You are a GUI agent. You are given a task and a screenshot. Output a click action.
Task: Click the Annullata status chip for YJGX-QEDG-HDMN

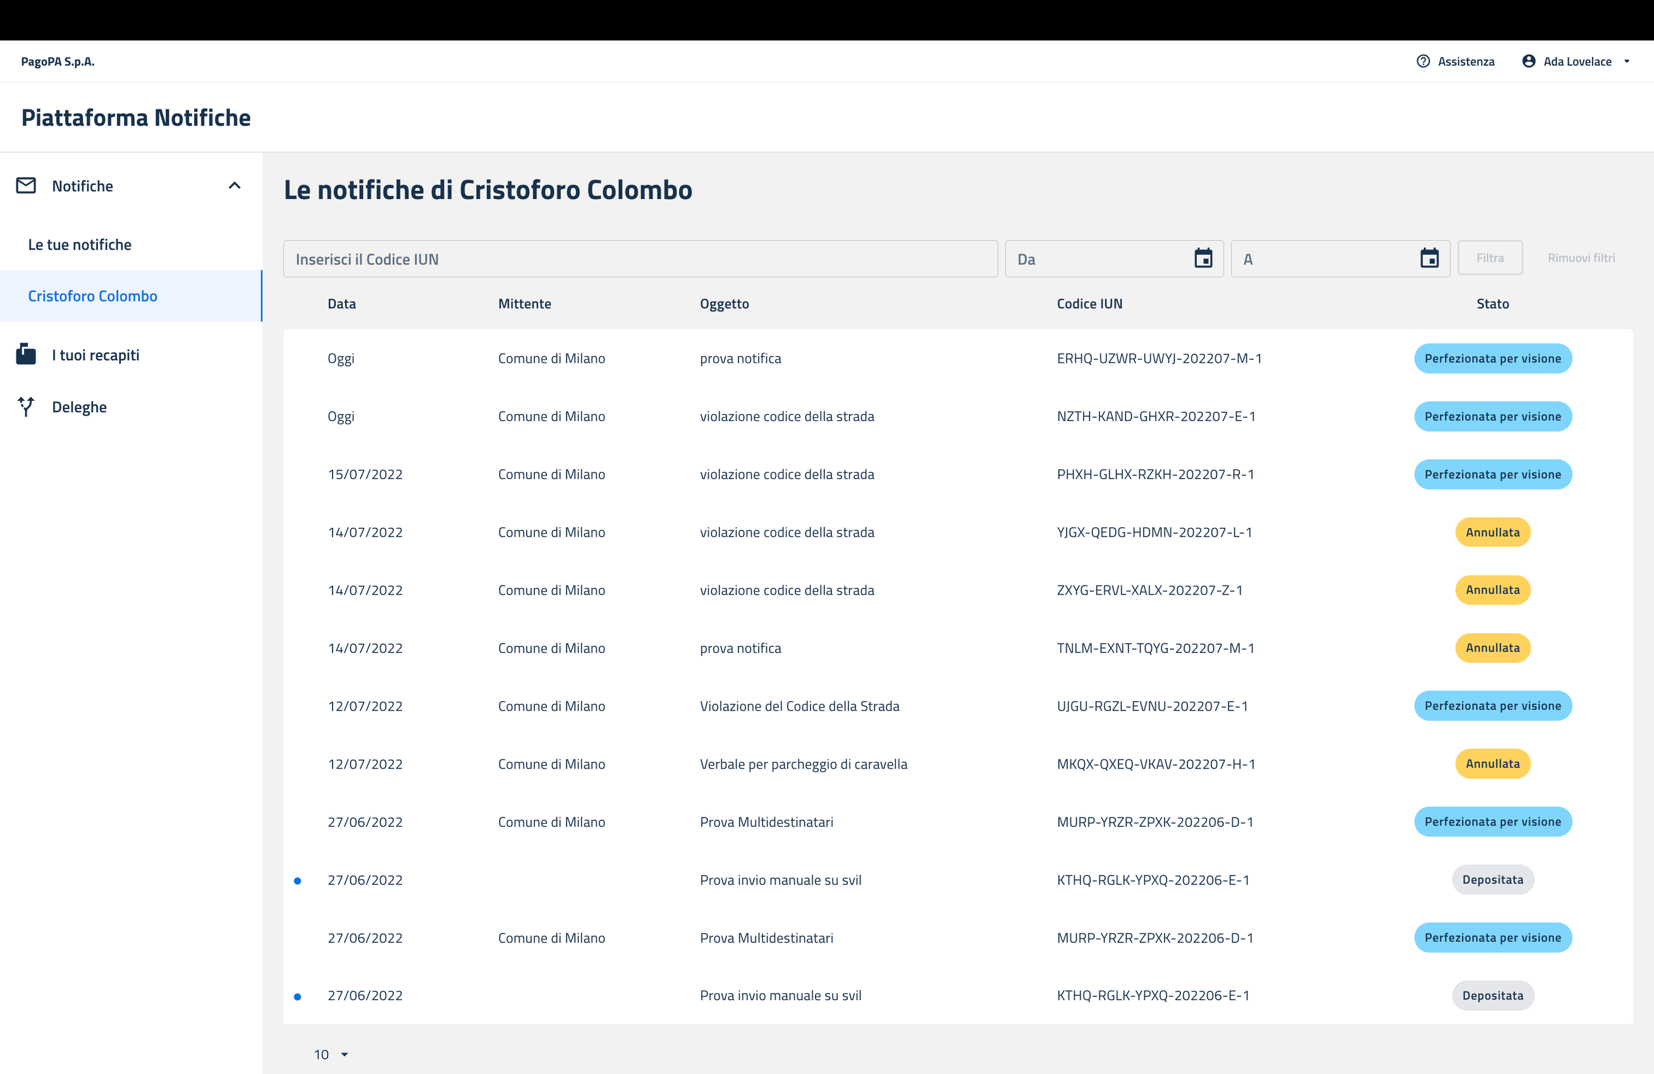(1492, 532)
